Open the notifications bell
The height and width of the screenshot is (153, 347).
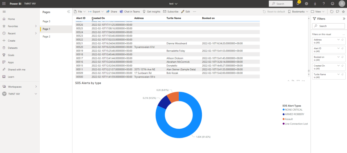[x=298, y=4]
